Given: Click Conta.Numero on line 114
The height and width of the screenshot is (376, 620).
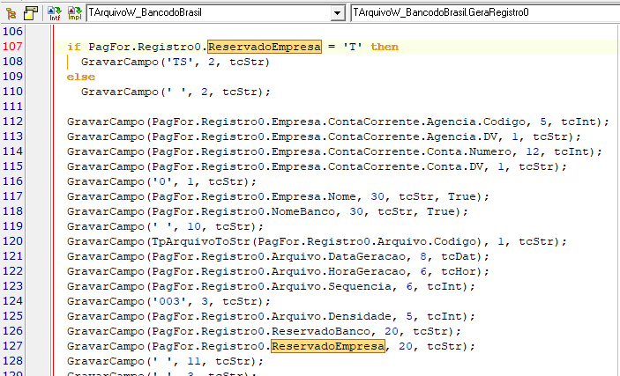Looking at the screenshot, I should 468,151.
